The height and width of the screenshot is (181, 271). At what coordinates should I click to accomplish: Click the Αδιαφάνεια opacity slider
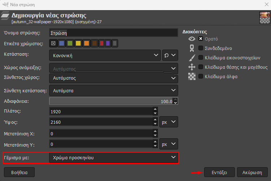coord(111,101)
